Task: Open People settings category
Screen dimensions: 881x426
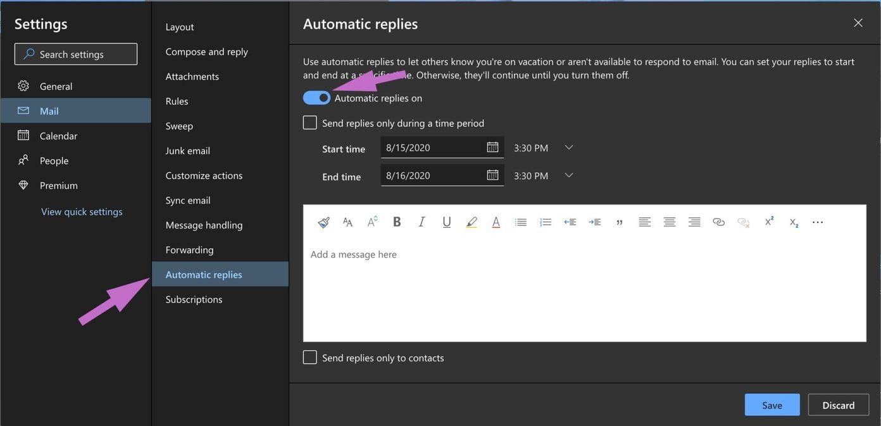Action: pyautogui.click(x=75, y=160)
